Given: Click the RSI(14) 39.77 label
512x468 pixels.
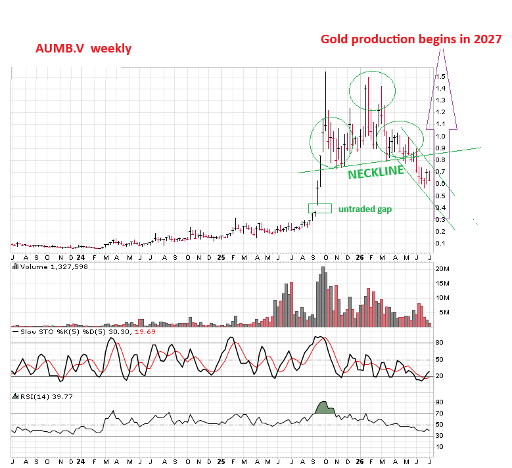Looking at the screenshot, I should pos(47,396).
